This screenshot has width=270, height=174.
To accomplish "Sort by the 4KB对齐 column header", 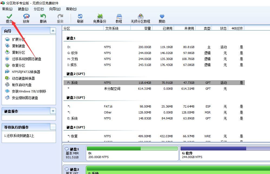I will pyautogui.click(x=236, y=28).
